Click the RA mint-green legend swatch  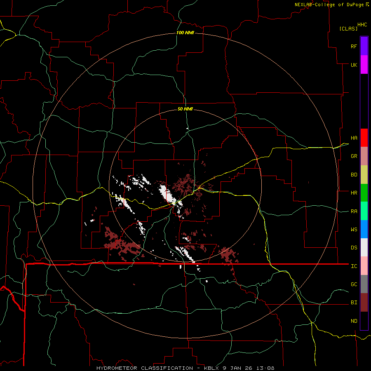pos(364,211)
